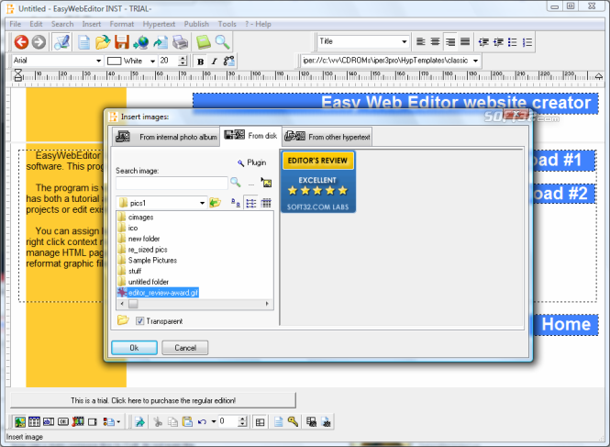Create a new page with document icon

(x=83, y=42)
